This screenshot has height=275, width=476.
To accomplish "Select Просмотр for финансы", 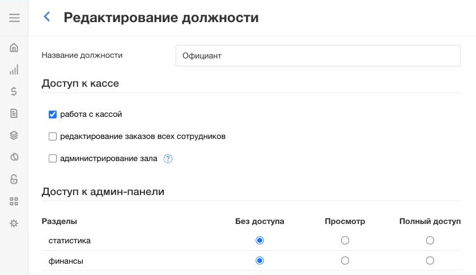I will tap(345, 260).
